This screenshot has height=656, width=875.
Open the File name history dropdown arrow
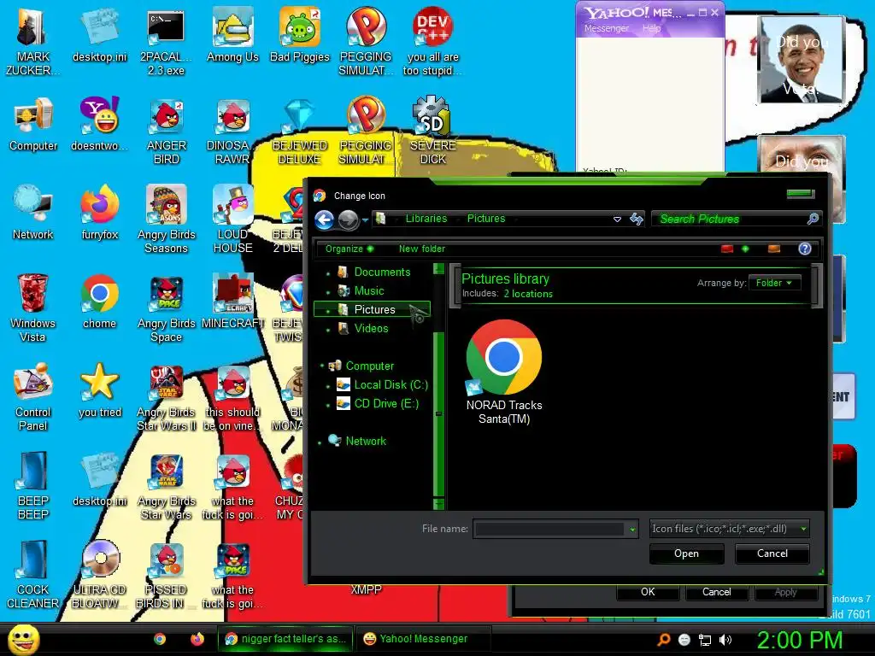coord(632,530)
